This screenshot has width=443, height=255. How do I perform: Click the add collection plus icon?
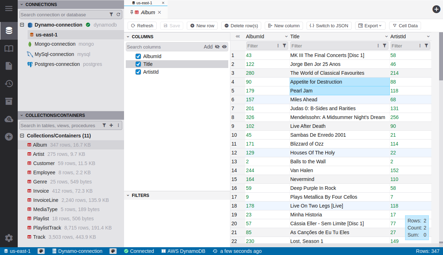pyautogui.click(x=111, y=125)
